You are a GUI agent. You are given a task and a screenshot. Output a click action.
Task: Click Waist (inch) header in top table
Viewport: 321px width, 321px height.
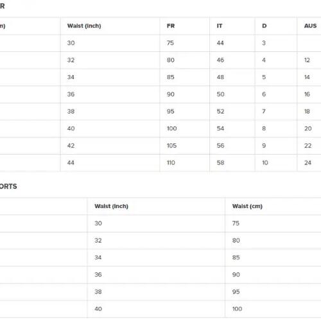click(x=84, y=26)
